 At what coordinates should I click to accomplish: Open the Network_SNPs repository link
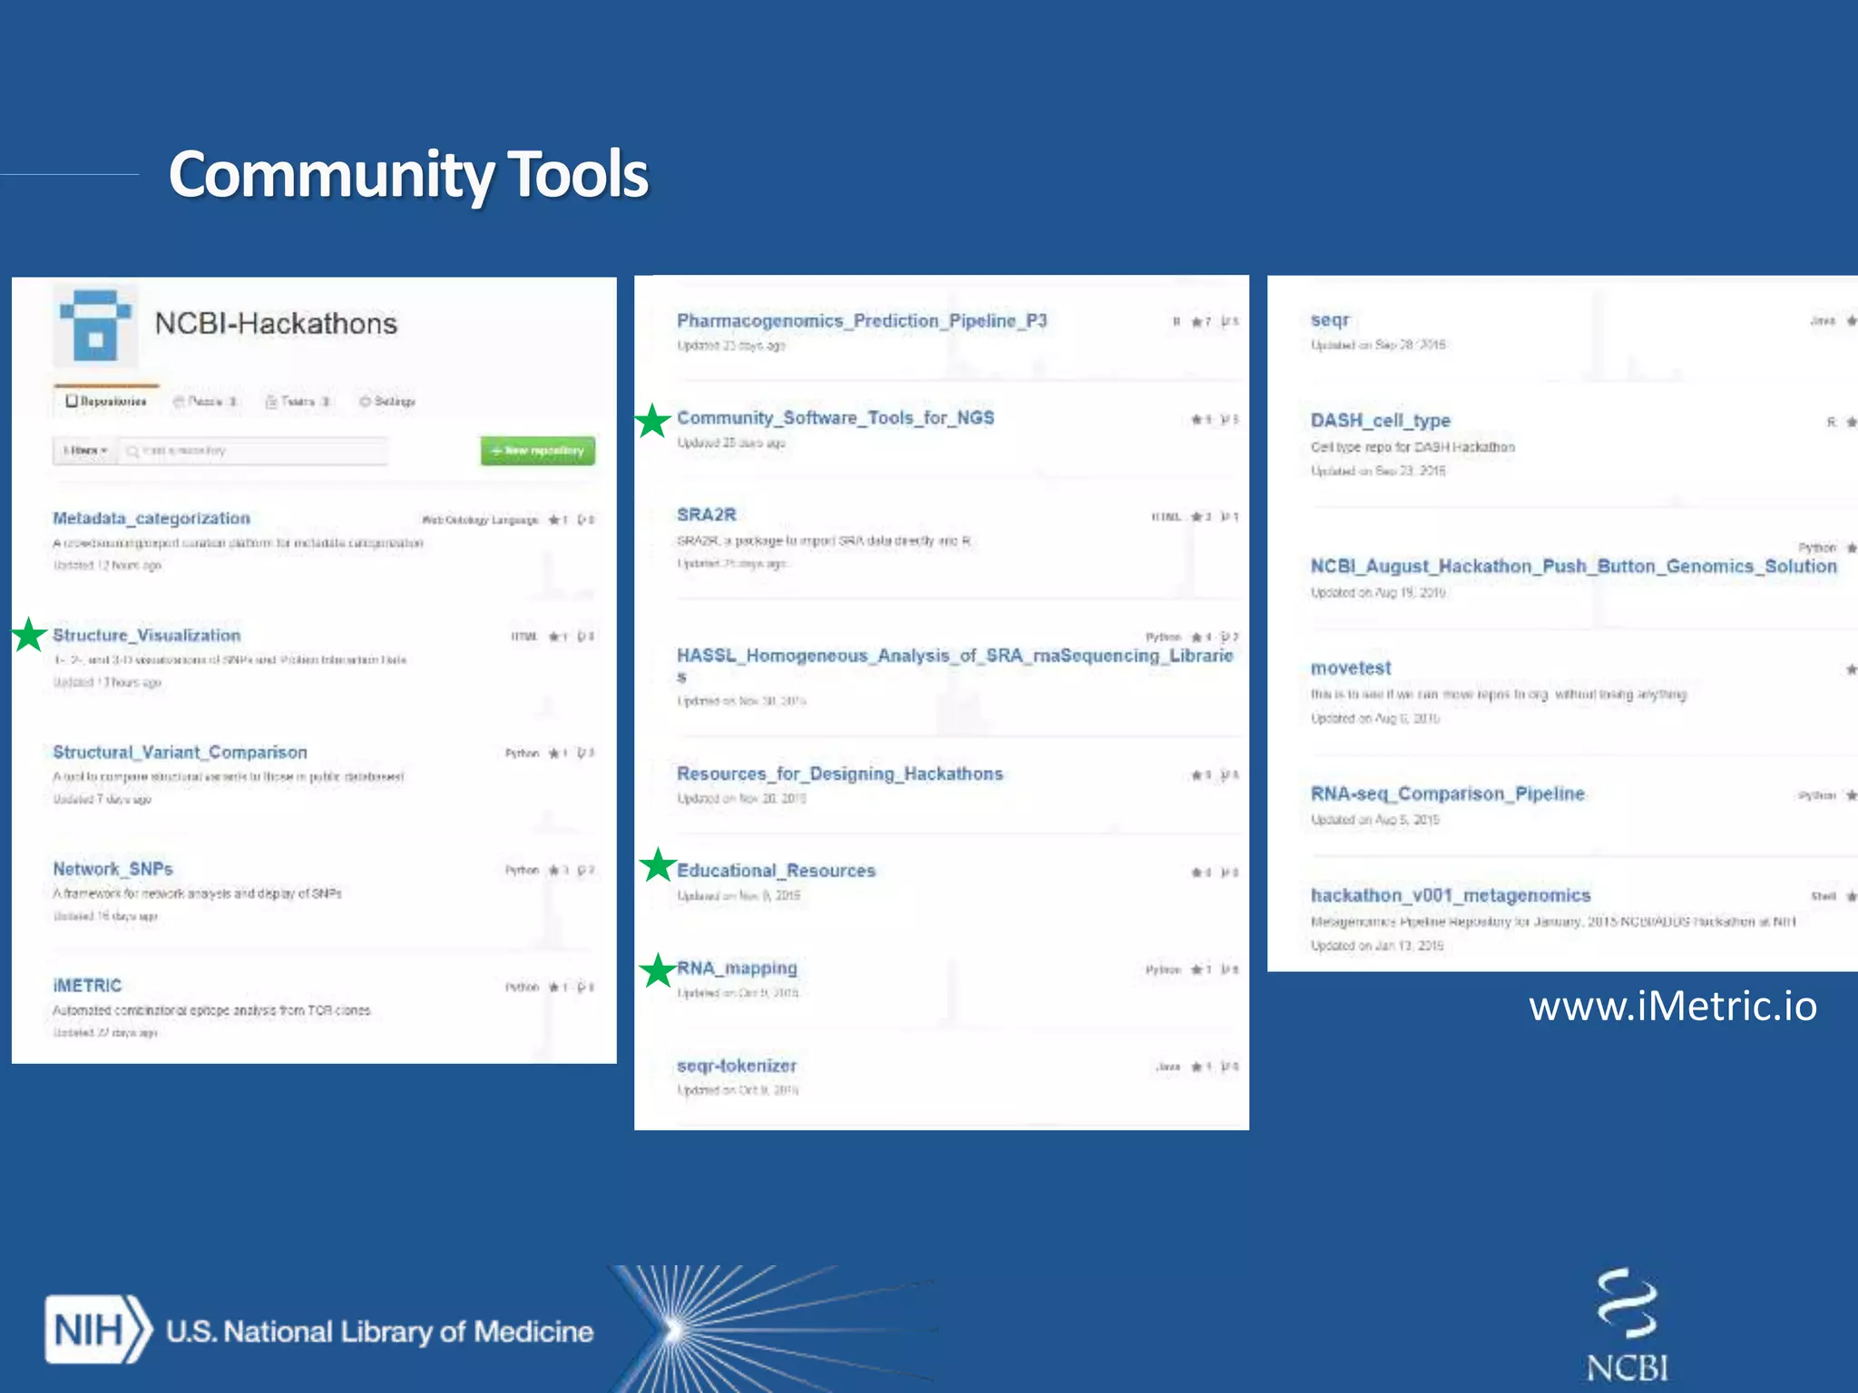pyautogui.click(x=112, y=869)
